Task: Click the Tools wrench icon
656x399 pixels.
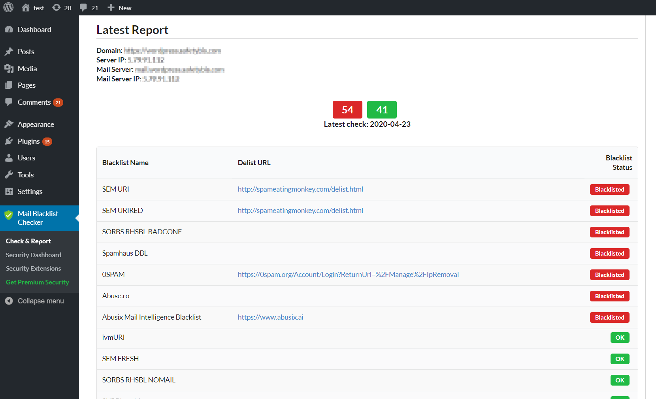Action: [9, 175]
